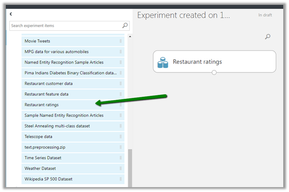
Task: Click the experiment title to rename it
Action: pyautogui.click(x=183, y=15)
